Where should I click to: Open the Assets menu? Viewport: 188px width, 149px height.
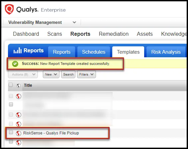(145, 34)
